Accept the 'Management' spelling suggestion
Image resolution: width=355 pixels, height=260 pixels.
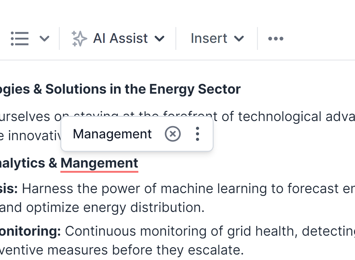point(112,134)
